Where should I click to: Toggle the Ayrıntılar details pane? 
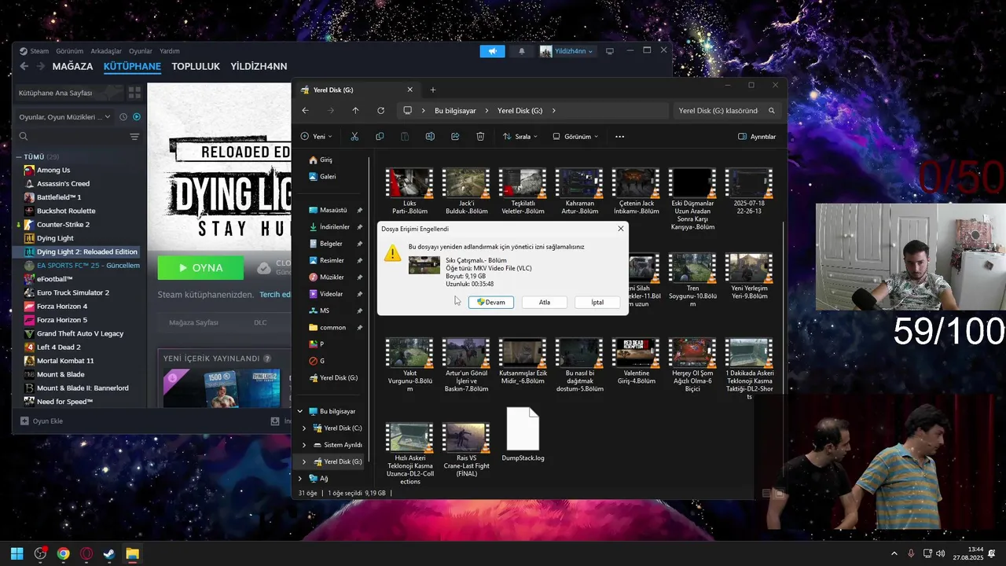click(757, 136)
